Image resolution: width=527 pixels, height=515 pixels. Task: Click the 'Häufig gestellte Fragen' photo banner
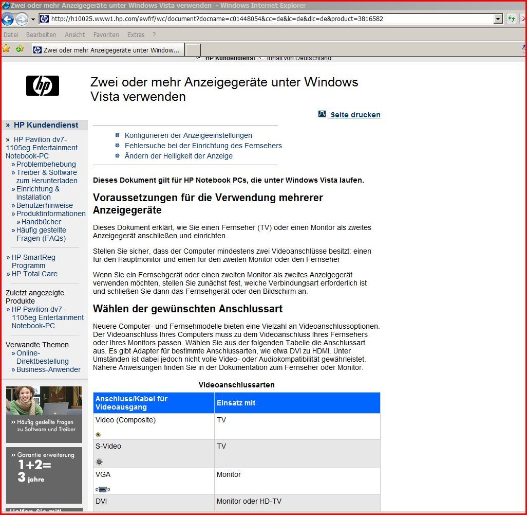point(44,414)
